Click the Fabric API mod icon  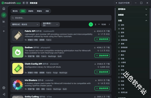click(x=18, y=36)
